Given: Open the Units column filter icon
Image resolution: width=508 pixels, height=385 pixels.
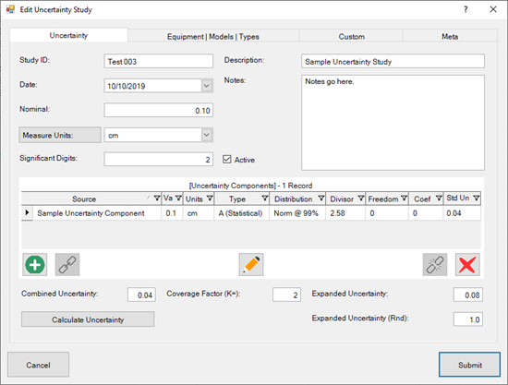Looking at the screenshot, I should click(210, 199).
